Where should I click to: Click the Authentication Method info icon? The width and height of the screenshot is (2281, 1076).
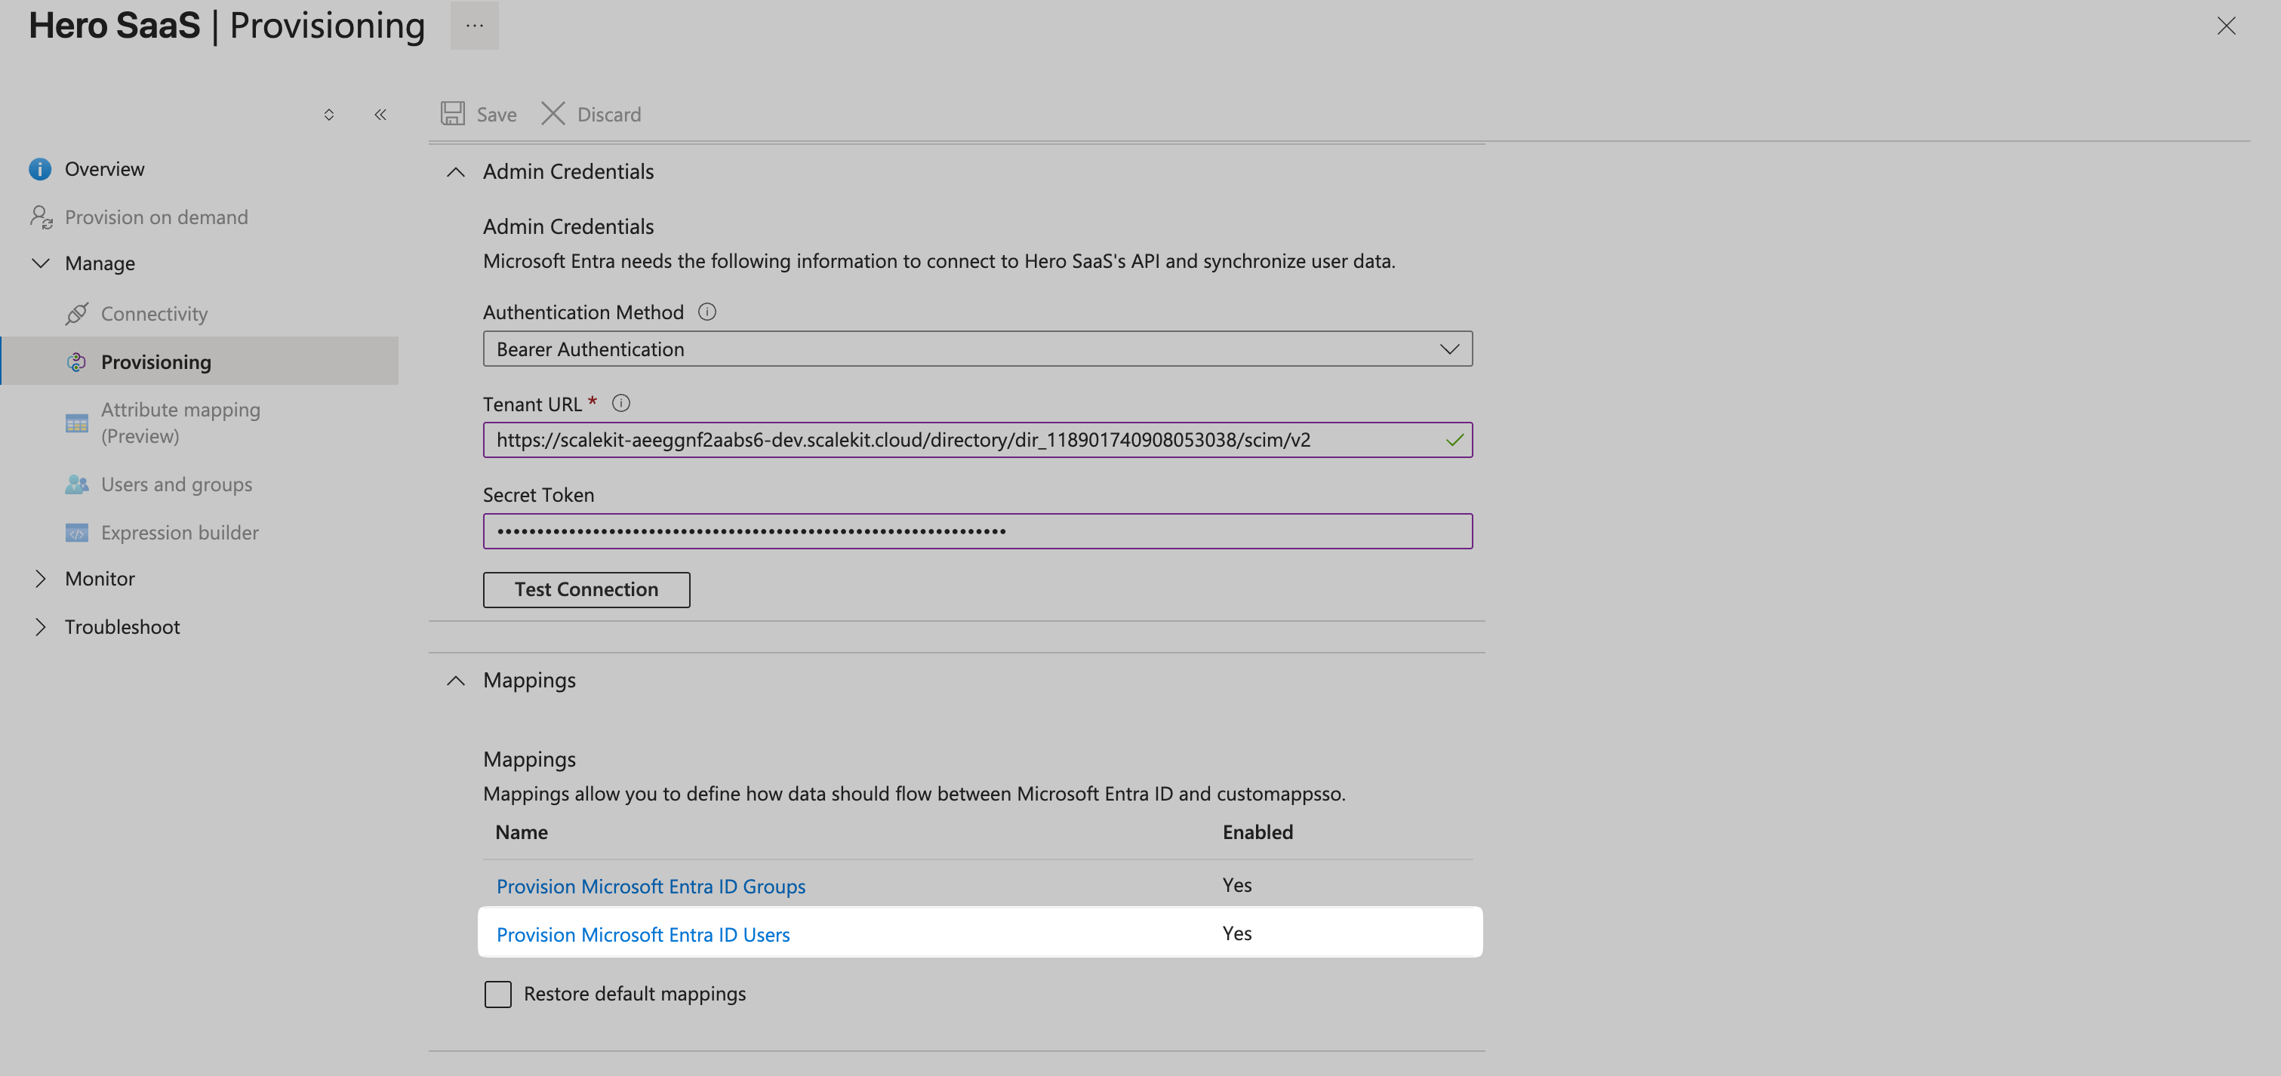[x=706, y=312]
